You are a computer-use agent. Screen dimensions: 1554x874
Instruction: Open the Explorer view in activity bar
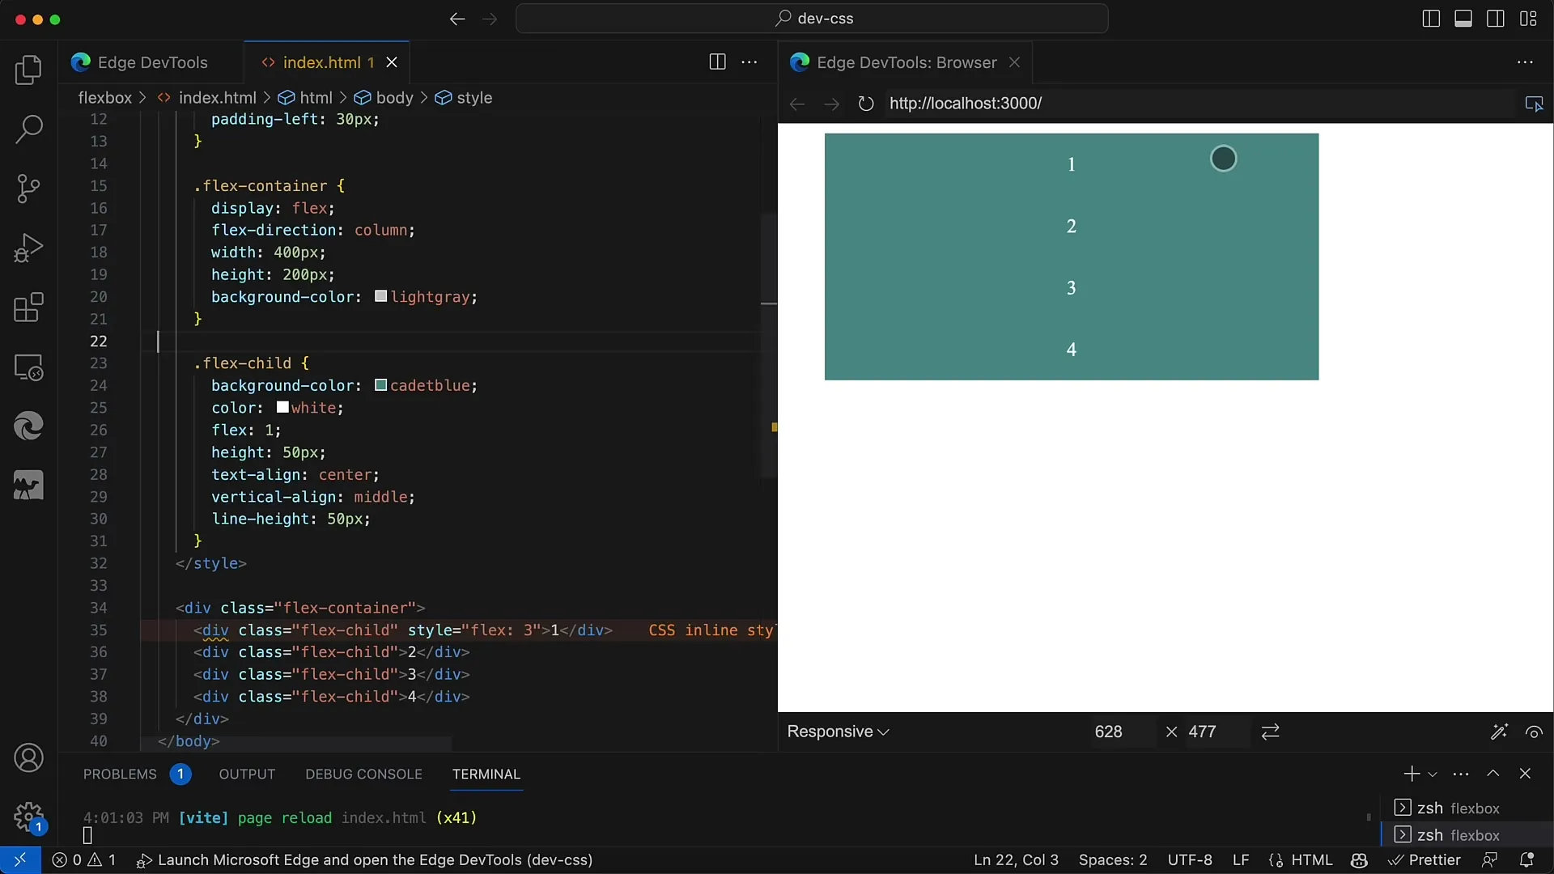coord(29,70)
